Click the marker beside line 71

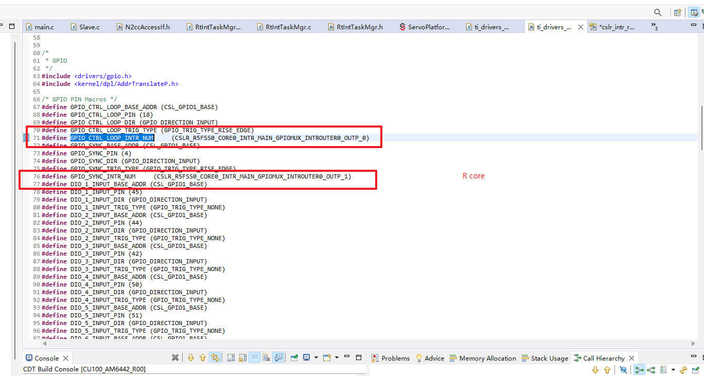[26, 138]
